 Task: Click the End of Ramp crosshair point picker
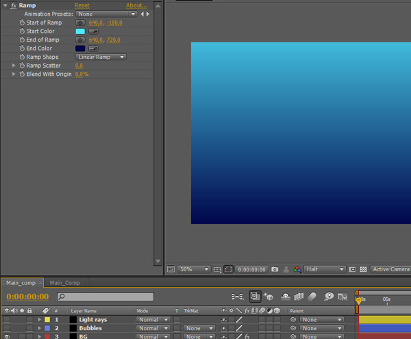[x=80, y=40]
